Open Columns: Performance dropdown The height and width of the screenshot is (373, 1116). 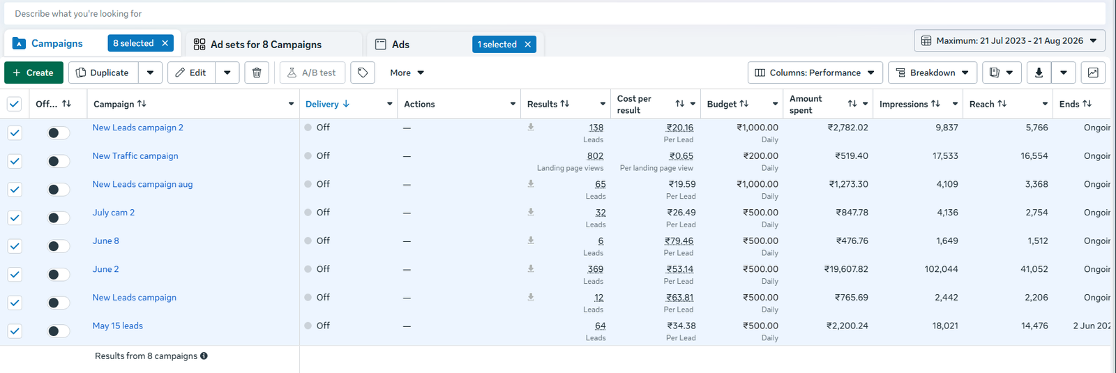point(815,73)
